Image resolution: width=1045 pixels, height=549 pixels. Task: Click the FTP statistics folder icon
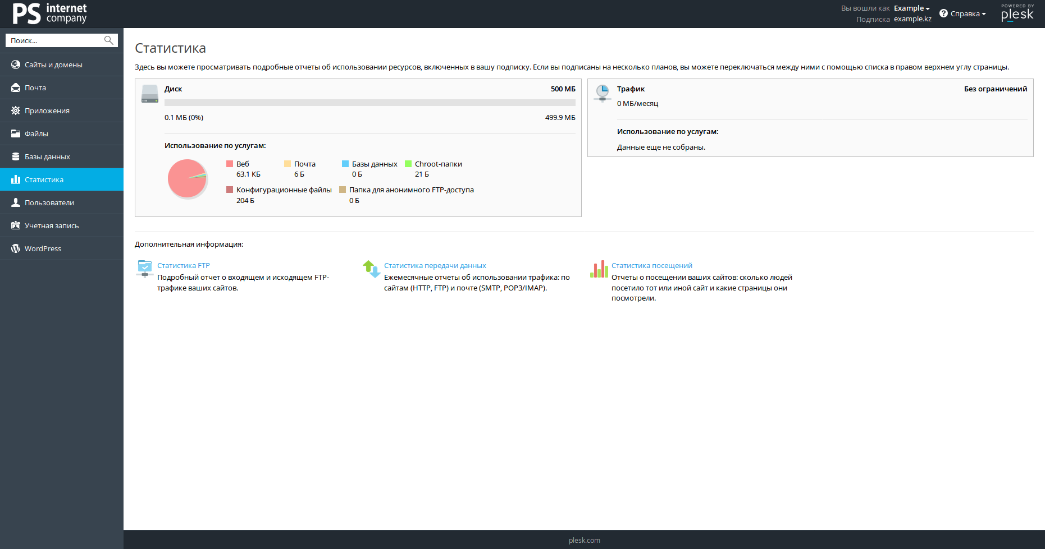(x=145, y=269)
